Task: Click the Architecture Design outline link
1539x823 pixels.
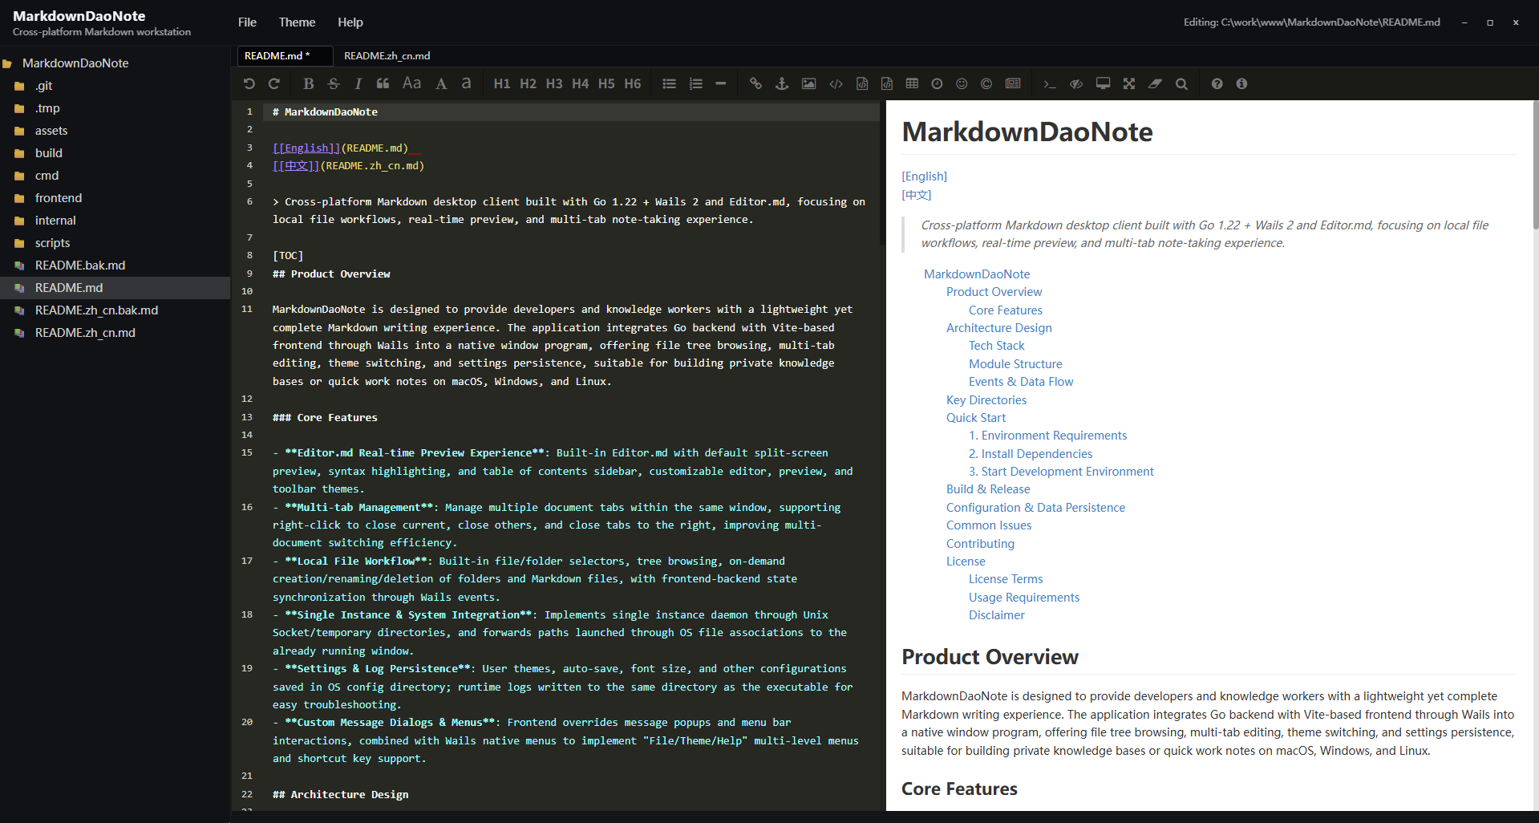Action: point(998,327)
